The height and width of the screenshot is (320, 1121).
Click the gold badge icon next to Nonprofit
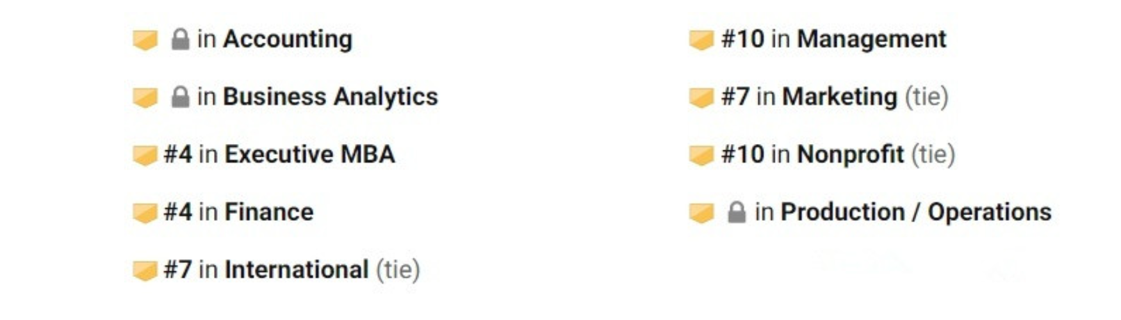(x=701, y=155)
